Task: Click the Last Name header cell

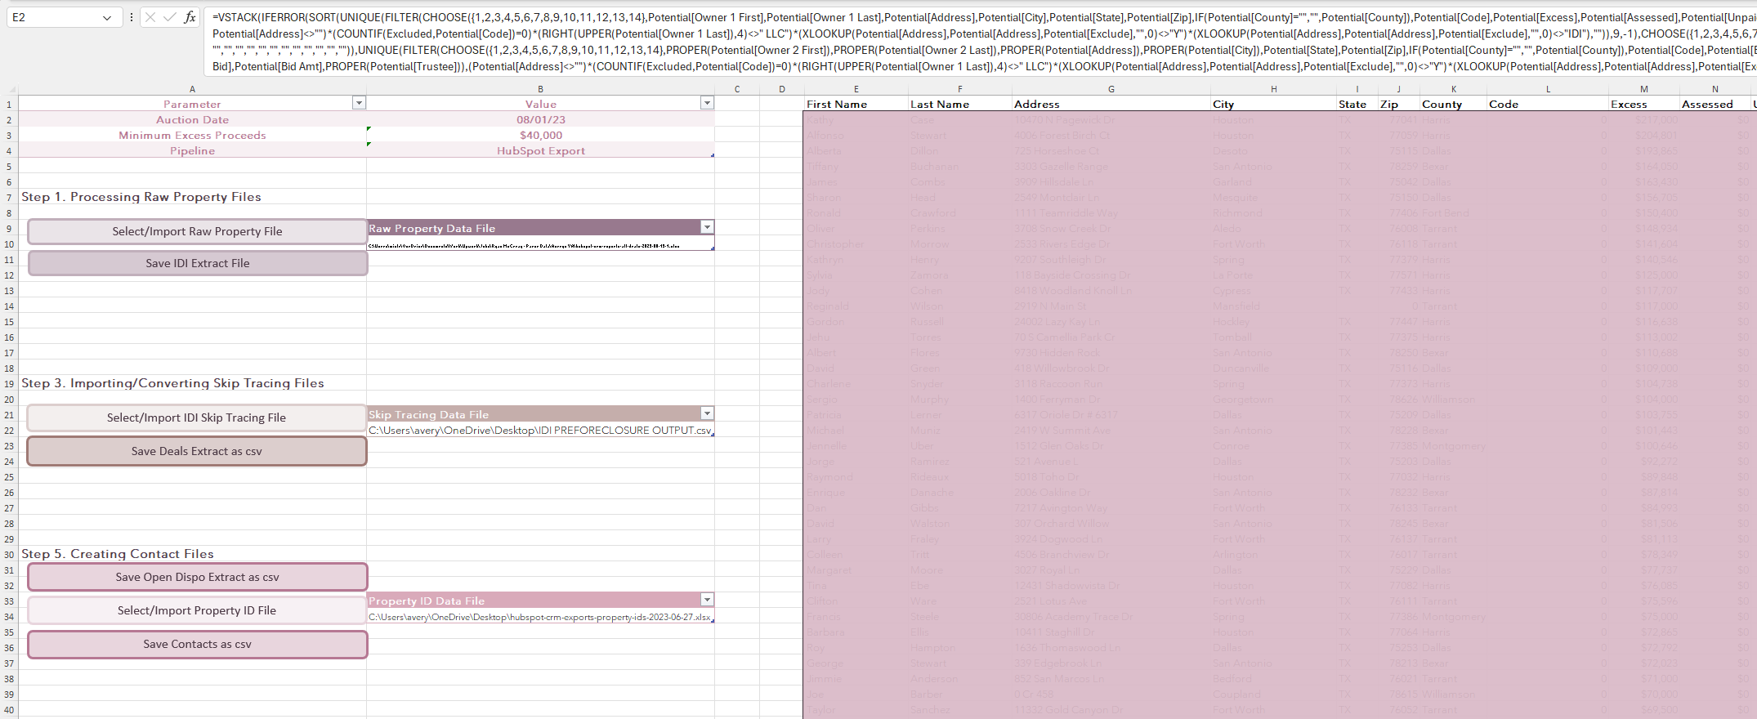Action: [x=959, y=104]
